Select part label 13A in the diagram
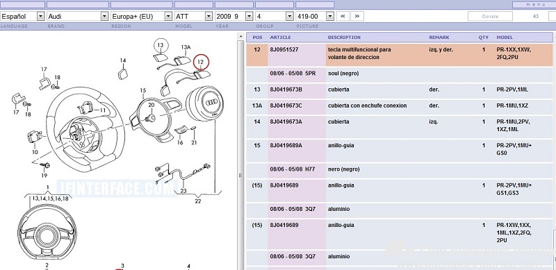The height and width of the screenshot is (270, 556). pyautogui.click(x=186, y=47)
